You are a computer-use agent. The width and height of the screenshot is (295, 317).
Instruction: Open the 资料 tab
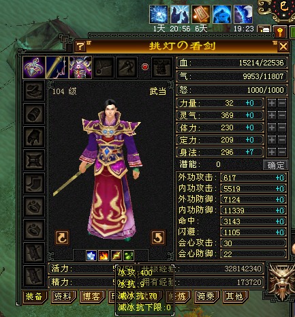[63, 297]
